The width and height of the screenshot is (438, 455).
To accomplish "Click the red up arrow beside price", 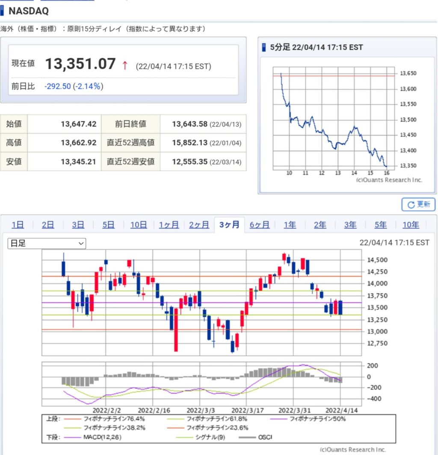I will (x=125, y=65).
